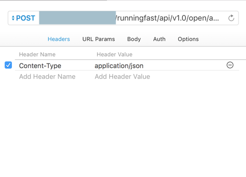Image resolution: width=246 pixels, height=177 pixels.
Task: Click the Add Header Name field
Action: tap(47, 77)
